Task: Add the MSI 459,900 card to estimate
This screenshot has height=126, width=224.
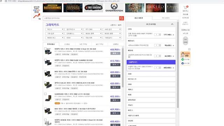Action: click(115, 113)
